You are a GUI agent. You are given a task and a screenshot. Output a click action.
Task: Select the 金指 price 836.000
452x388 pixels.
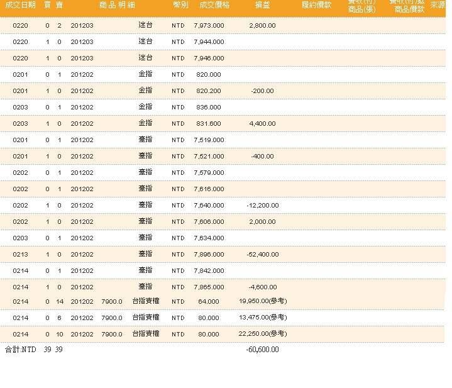pos(209,108)
